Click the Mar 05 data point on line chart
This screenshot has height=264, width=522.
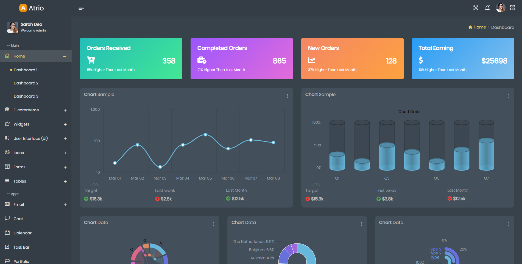tap(205, 135)
